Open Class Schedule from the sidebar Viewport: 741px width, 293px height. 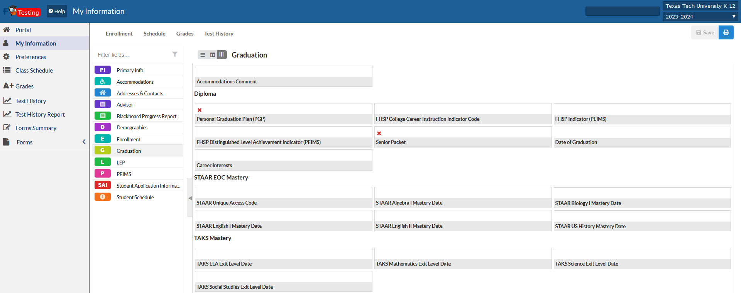34,70
